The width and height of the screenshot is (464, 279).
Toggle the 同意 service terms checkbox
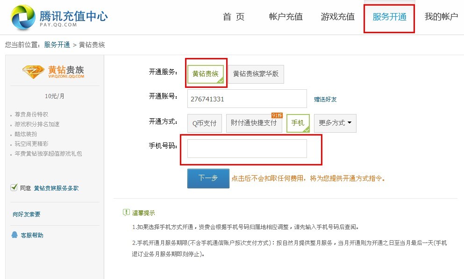coord(14,187)
